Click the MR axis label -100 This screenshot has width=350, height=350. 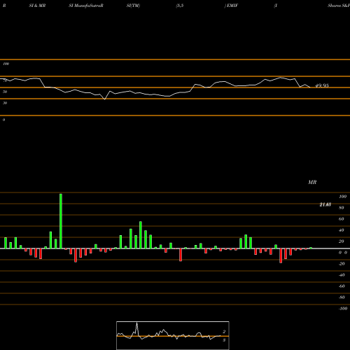[x=343, y=309]
